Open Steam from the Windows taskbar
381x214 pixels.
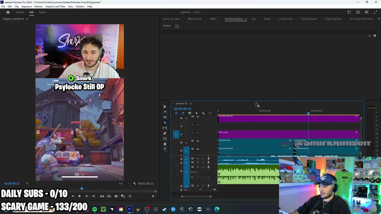click(x=164, y=209)
